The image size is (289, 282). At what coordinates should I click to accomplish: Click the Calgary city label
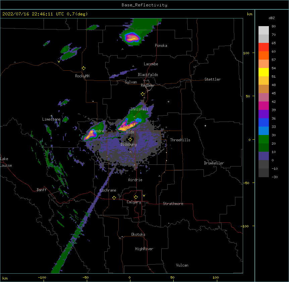pos(134,202)
